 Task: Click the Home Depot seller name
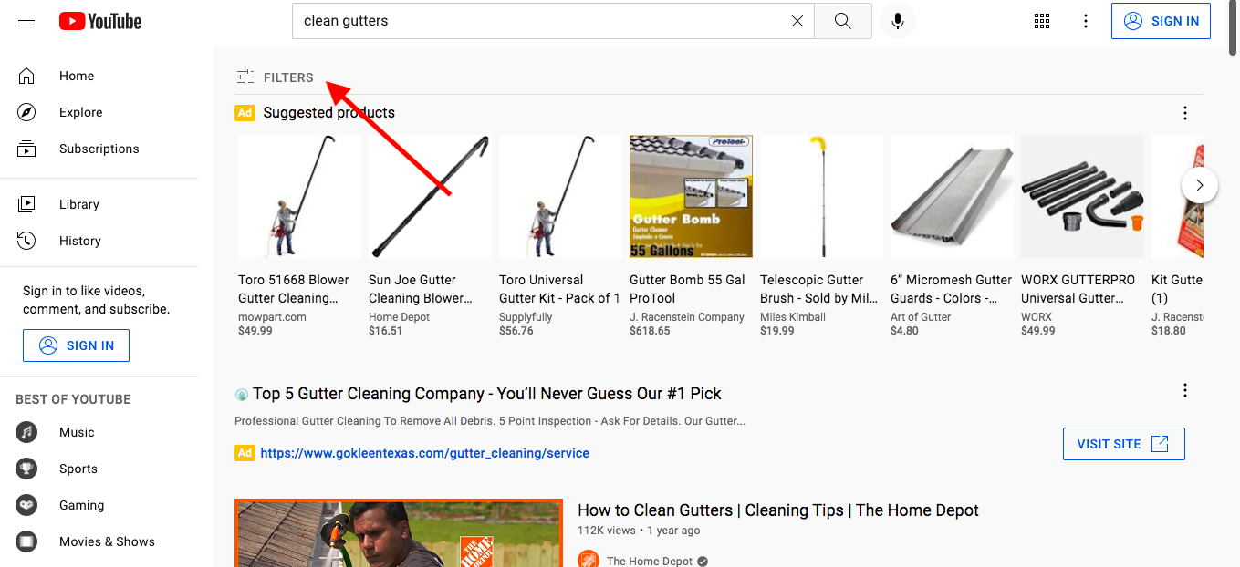click(399, 317)
